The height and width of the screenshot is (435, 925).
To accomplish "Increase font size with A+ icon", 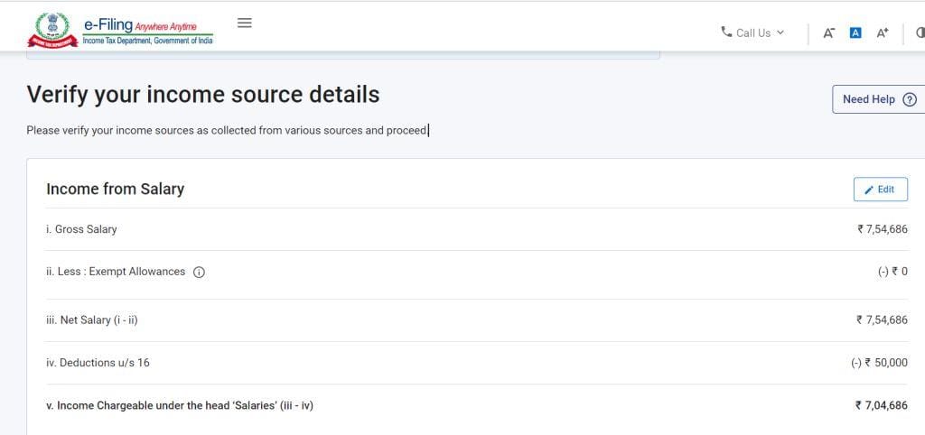I will pos(883,32).
